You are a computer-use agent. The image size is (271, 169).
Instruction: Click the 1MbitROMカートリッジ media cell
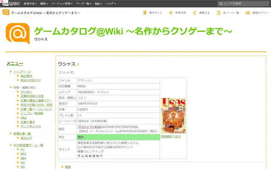tap(118, 92)
